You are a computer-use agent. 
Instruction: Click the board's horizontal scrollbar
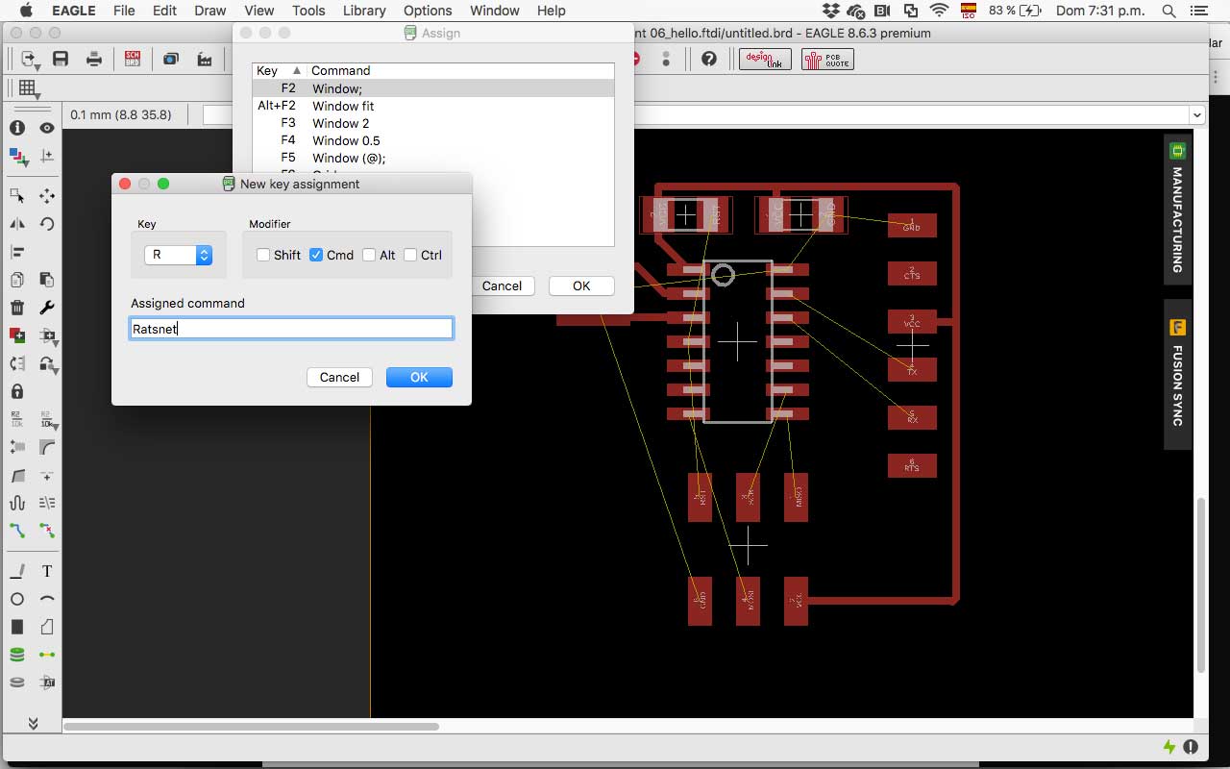point(251,727)
